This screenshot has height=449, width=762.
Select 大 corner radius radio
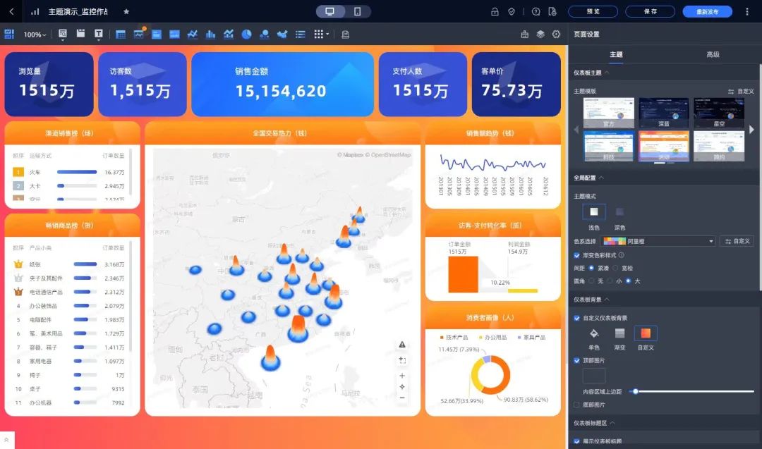point(629,281)
